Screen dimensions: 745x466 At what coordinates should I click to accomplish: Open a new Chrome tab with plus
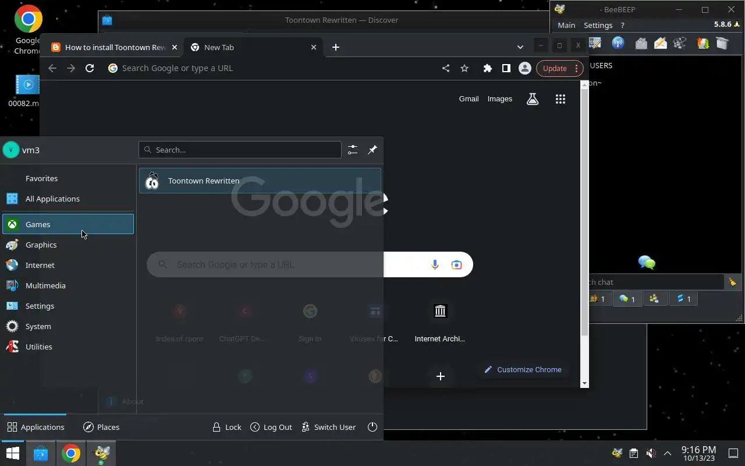pos(336,47)
